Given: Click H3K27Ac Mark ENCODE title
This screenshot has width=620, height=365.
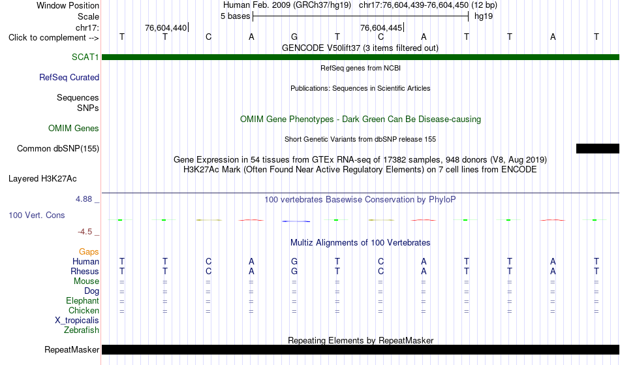Looking at the screenshot, I should (x=360, y=169).
